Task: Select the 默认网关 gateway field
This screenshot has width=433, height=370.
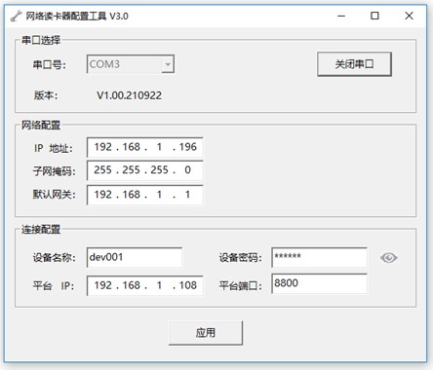Action: 145,195
